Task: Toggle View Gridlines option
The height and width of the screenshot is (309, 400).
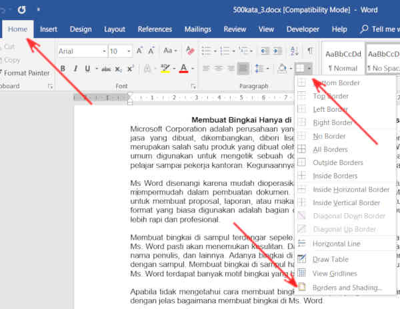Action: click(345, 273)
